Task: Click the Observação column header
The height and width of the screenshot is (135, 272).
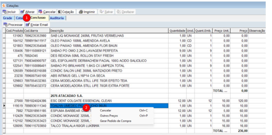Action: 257,31
